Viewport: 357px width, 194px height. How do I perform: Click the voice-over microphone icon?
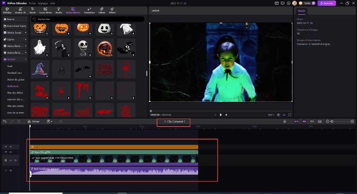[285, 122]
